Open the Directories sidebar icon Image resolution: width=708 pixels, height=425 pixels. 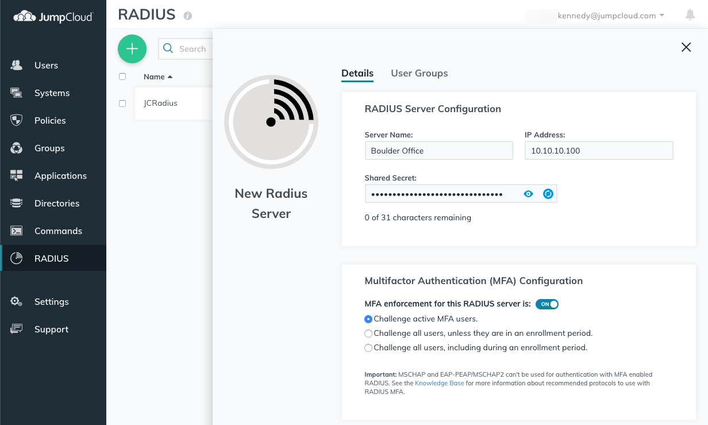coord(17,203)
